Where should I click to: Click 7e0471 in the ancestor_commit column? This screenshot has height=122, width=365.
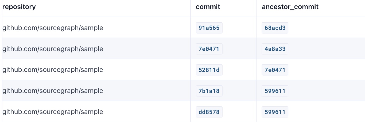point(275,70)
